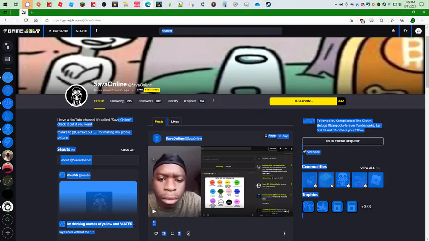Click the page vertical scrollbar
The image size is (429, 241).
pos(427,63)
